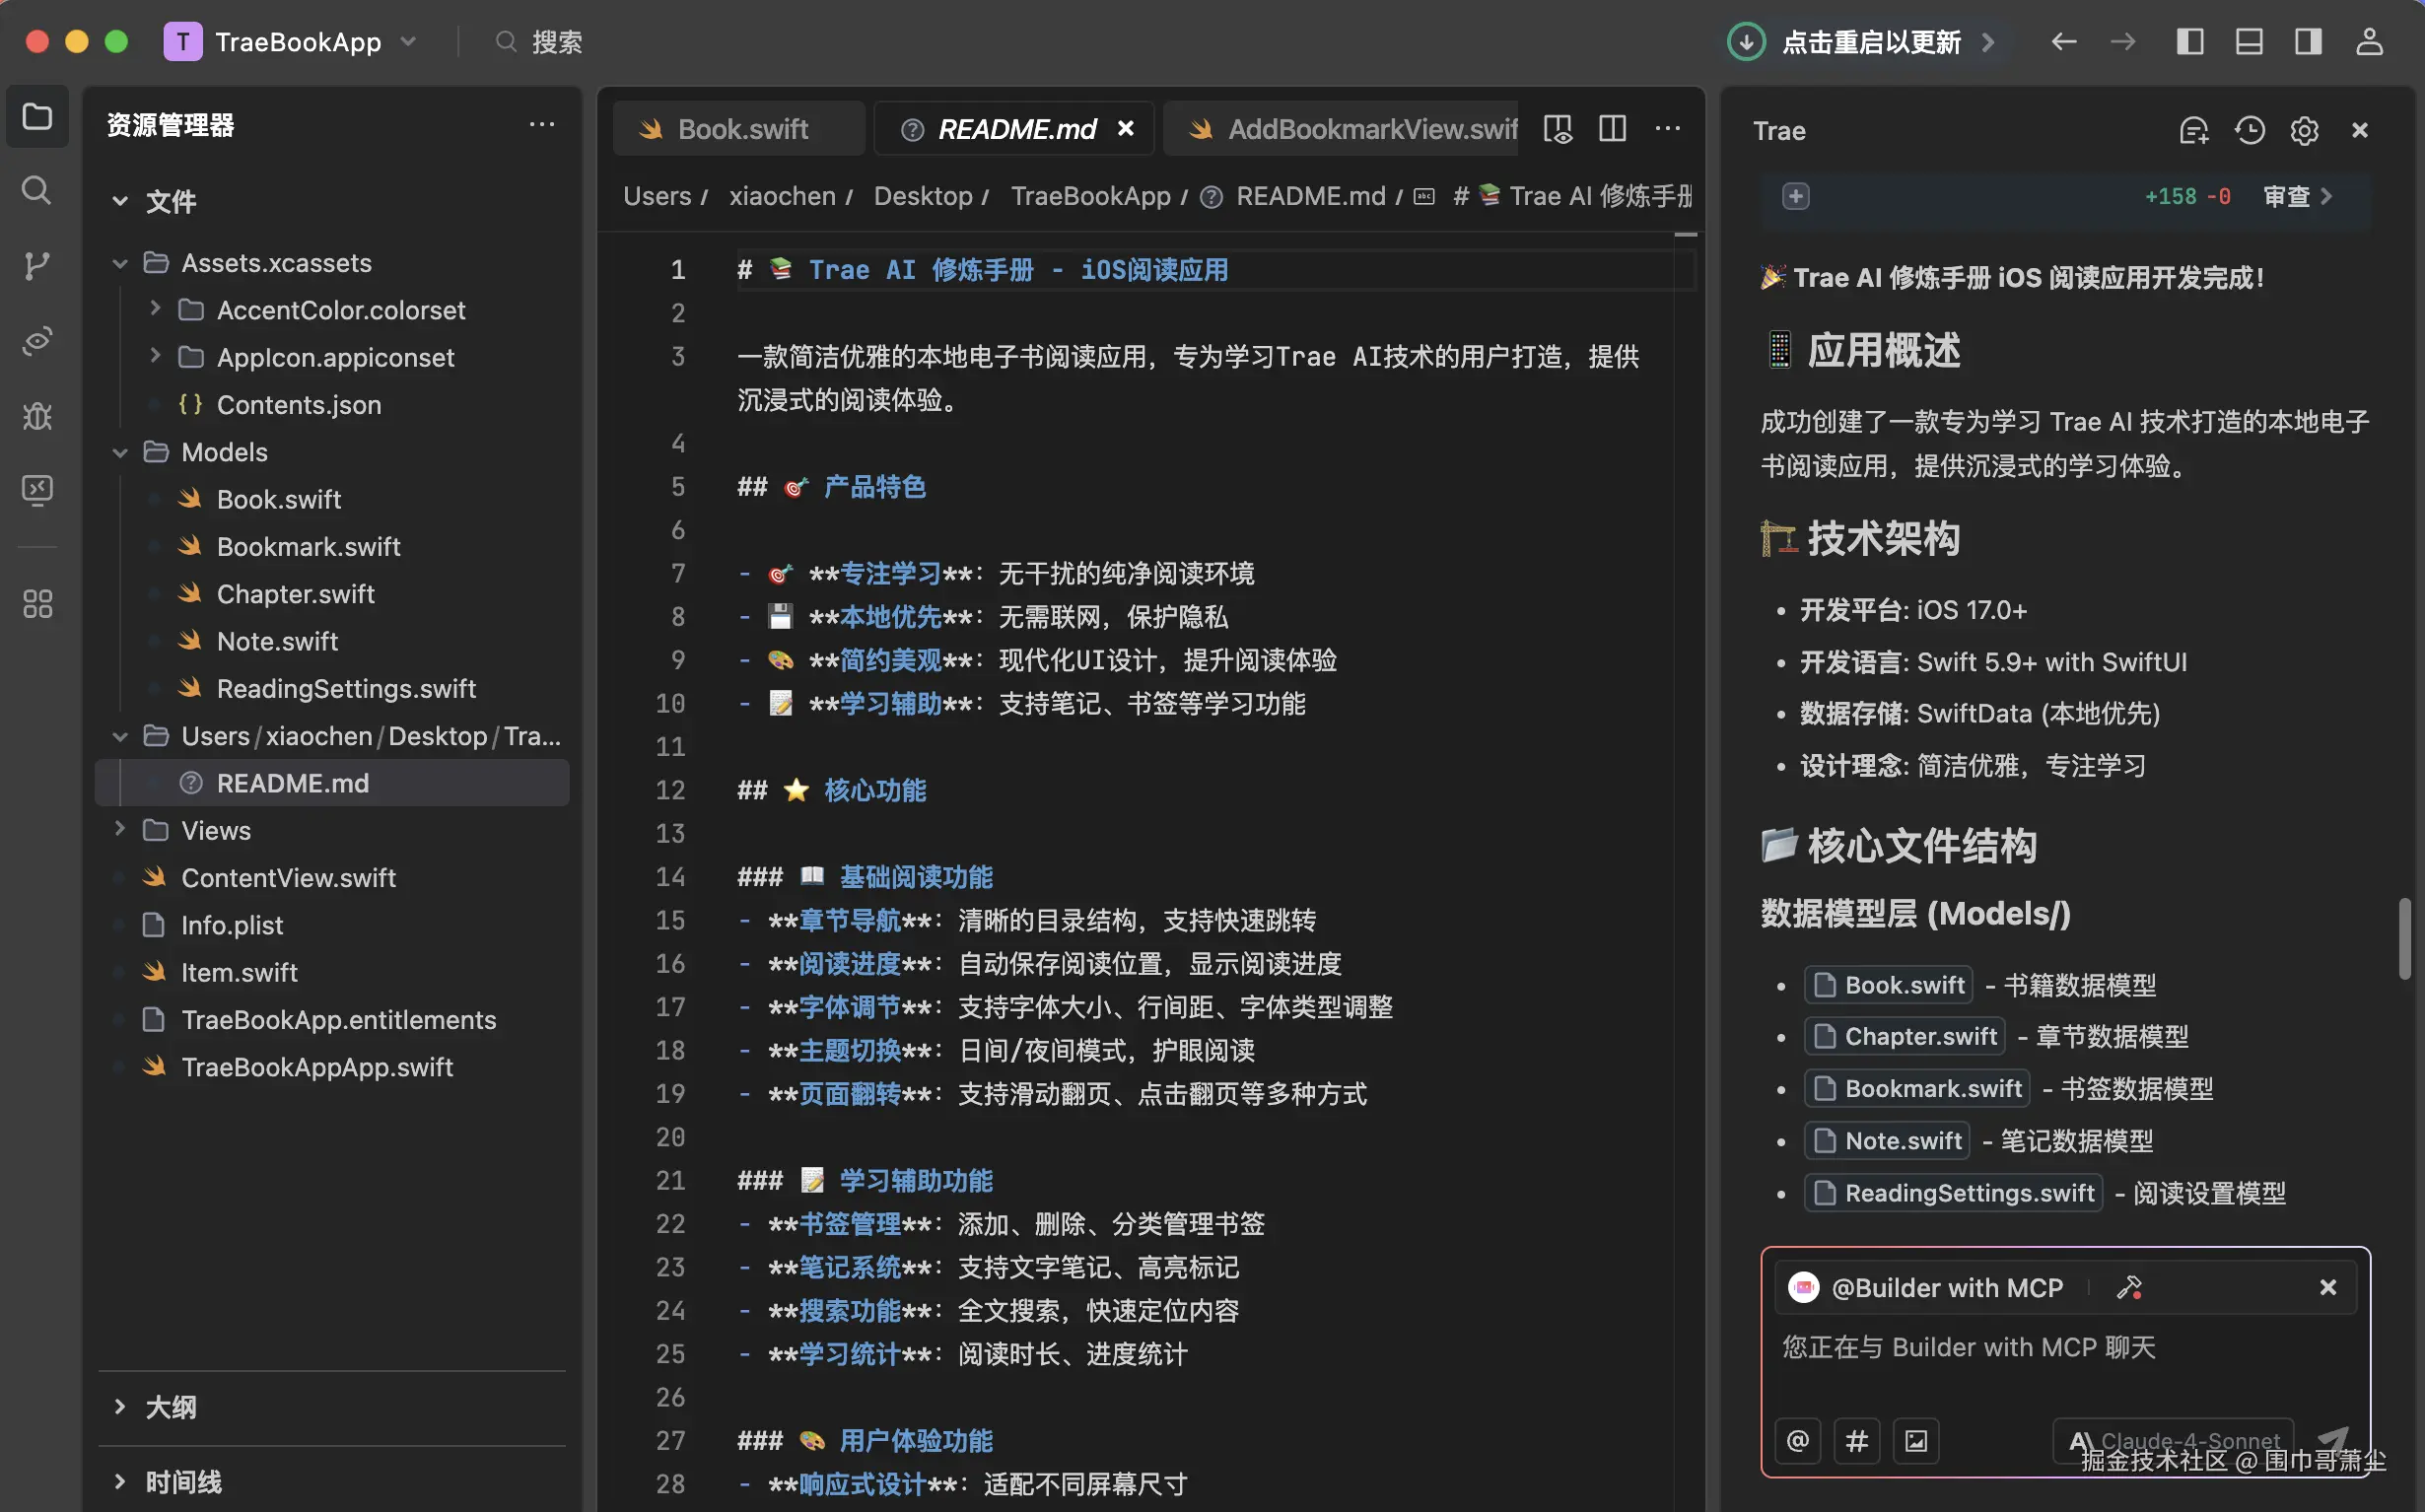Toggle the right AI sidebar layout
The width and height of the screenshot is (2425, 1512).
[x=2308, y=42]
